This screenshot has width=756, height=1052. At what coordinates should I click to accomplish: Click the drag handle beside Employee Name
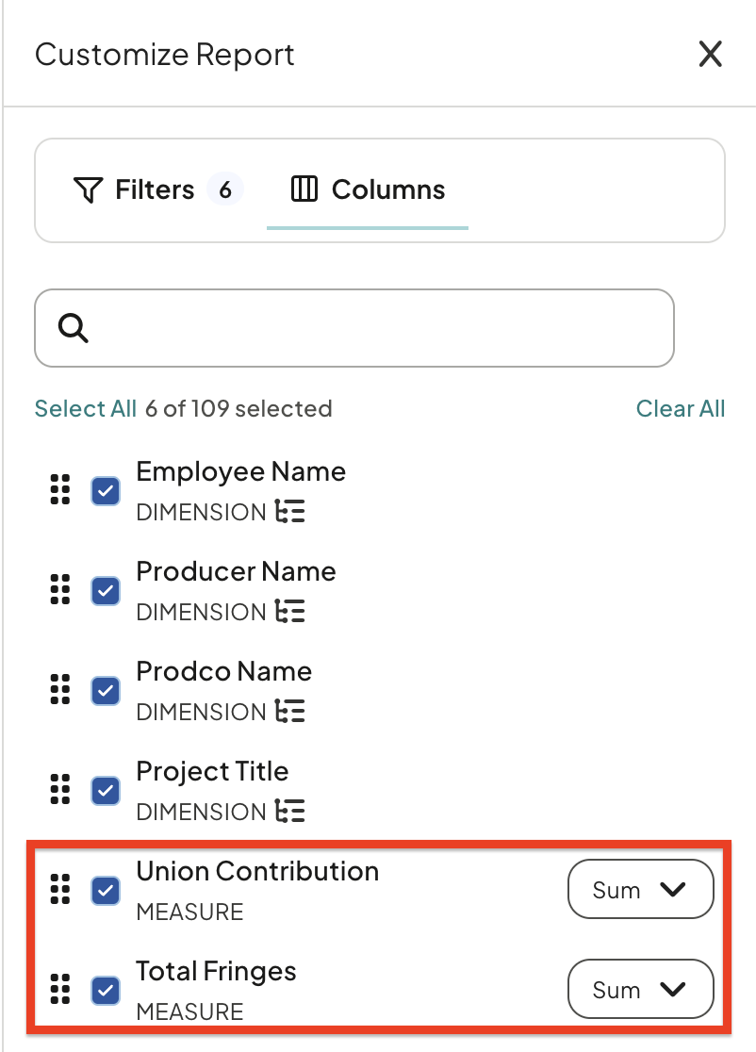pos(60,490)
